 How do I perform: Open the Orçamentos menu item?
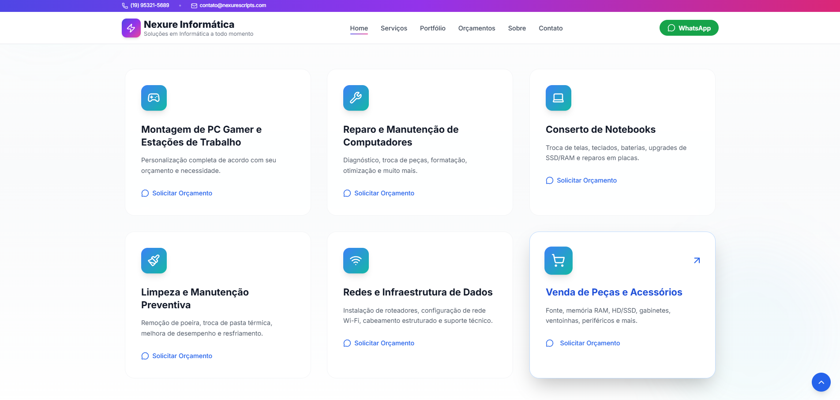tap(477, 28)
